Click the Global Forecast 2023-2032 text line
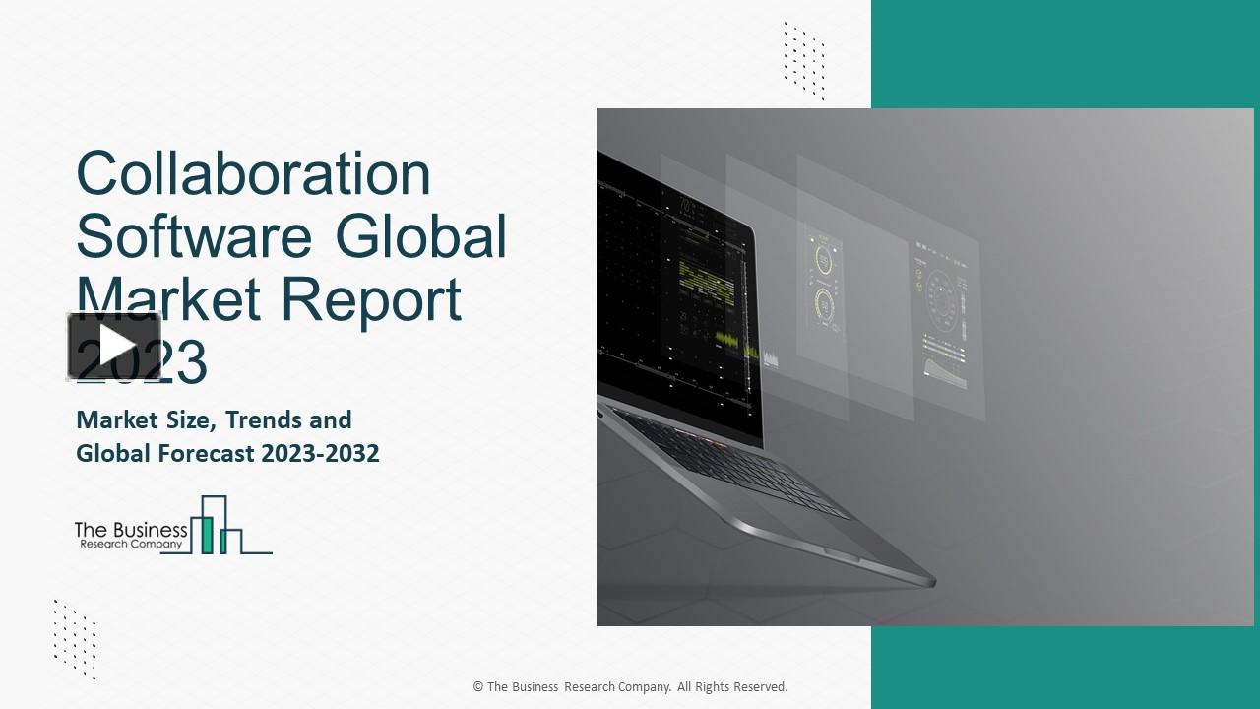 point(227,454)
